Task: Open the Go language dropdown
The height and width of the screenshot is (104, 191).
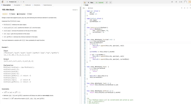Action: click(x=85, y=8)
